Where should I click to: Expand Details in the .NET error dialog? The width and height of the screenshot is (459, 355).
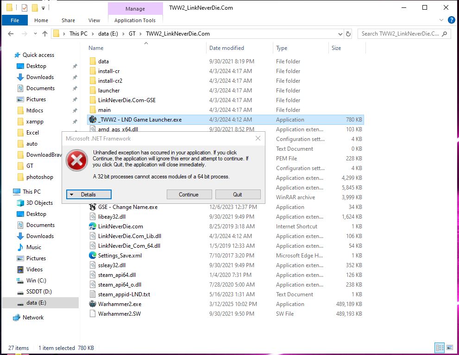[89, 194]
